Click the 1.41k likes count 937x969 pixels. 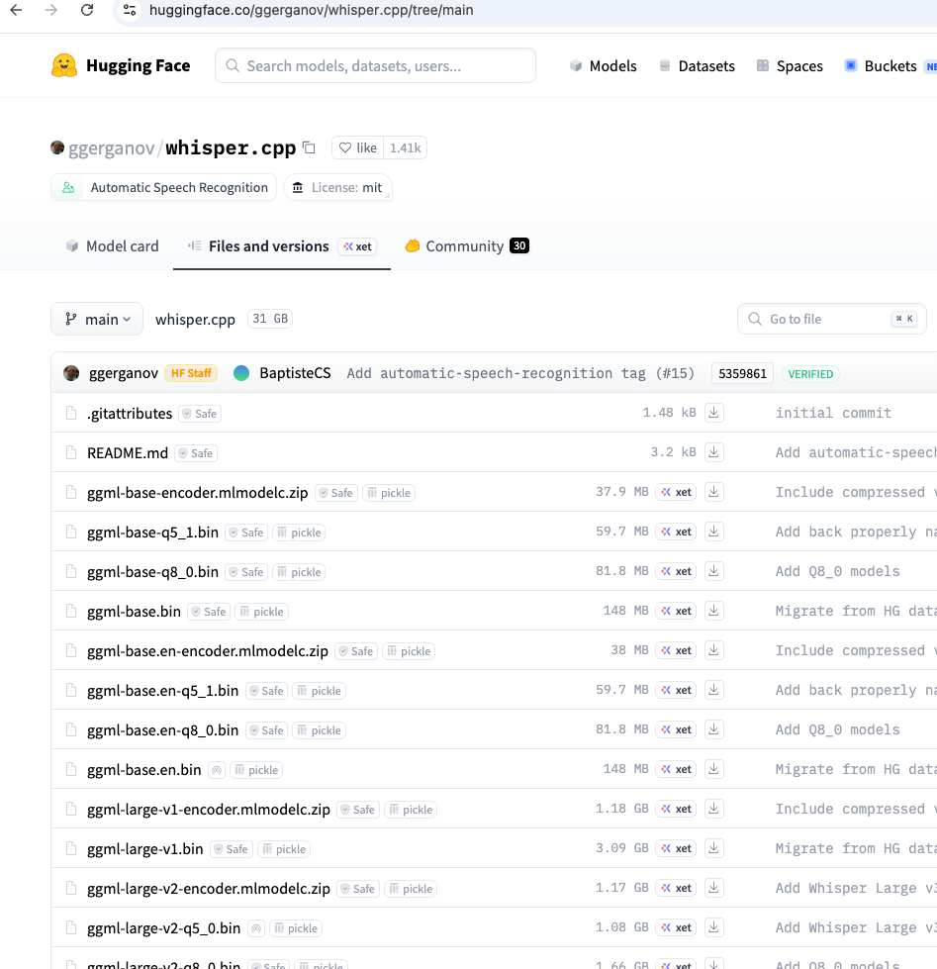pos(406,147)
